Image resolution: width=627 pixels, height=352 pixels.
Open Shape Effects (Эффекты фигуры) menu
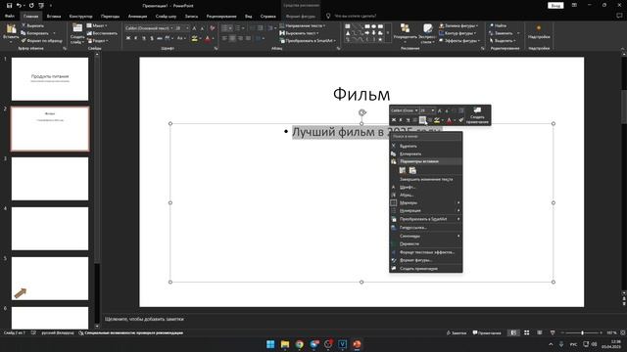tap(458, 41)
